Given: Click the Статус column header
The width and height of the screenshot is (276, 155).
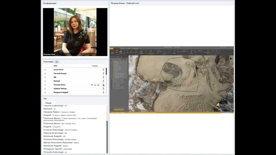Looking at the screenshot, I should pyautogui.click(x=95, y=66).
